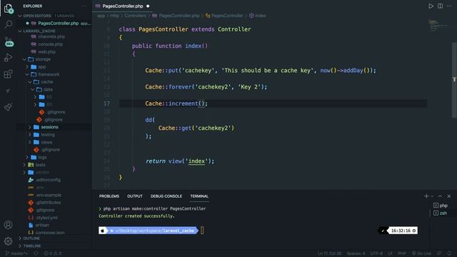
Task: Create a new terminal with plus icon
Action: (x=426, y=196)
